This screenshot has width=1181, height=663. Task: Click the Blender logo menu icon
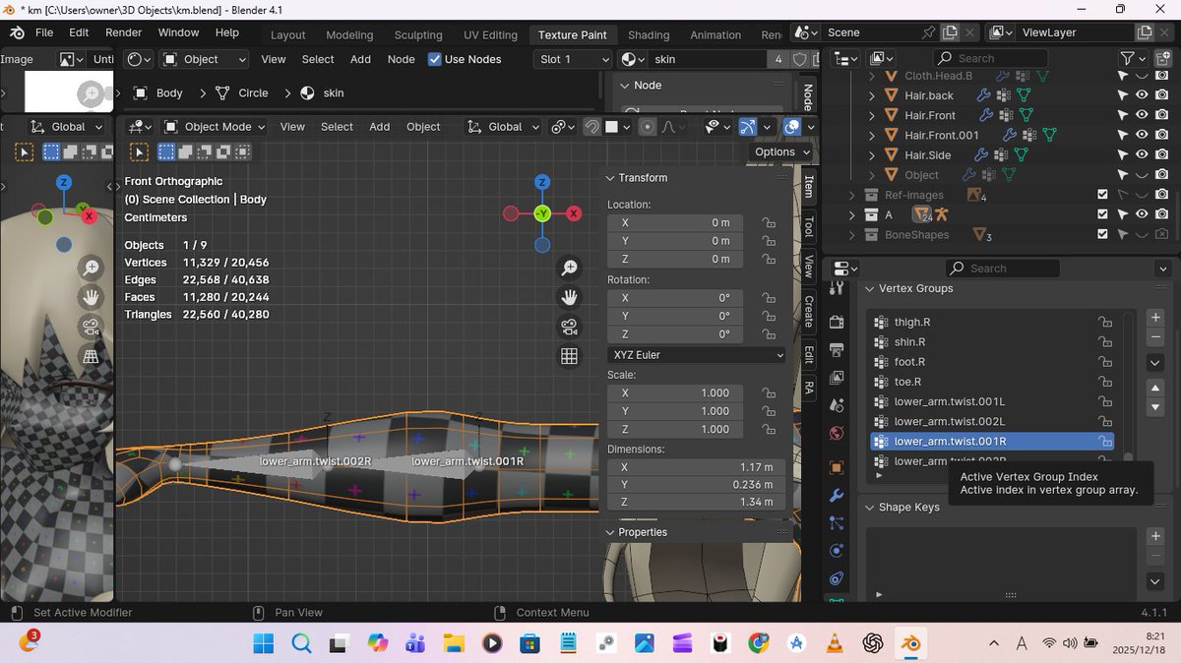pyautogui.click(x=17, y=32)
